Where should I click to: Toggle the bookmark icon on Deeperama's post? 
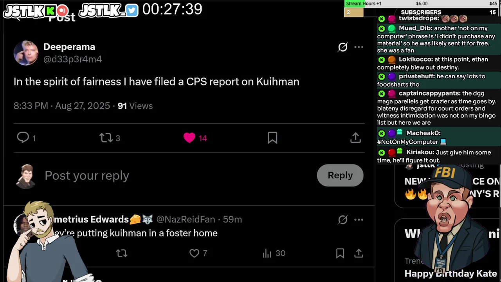coord(272,137)
